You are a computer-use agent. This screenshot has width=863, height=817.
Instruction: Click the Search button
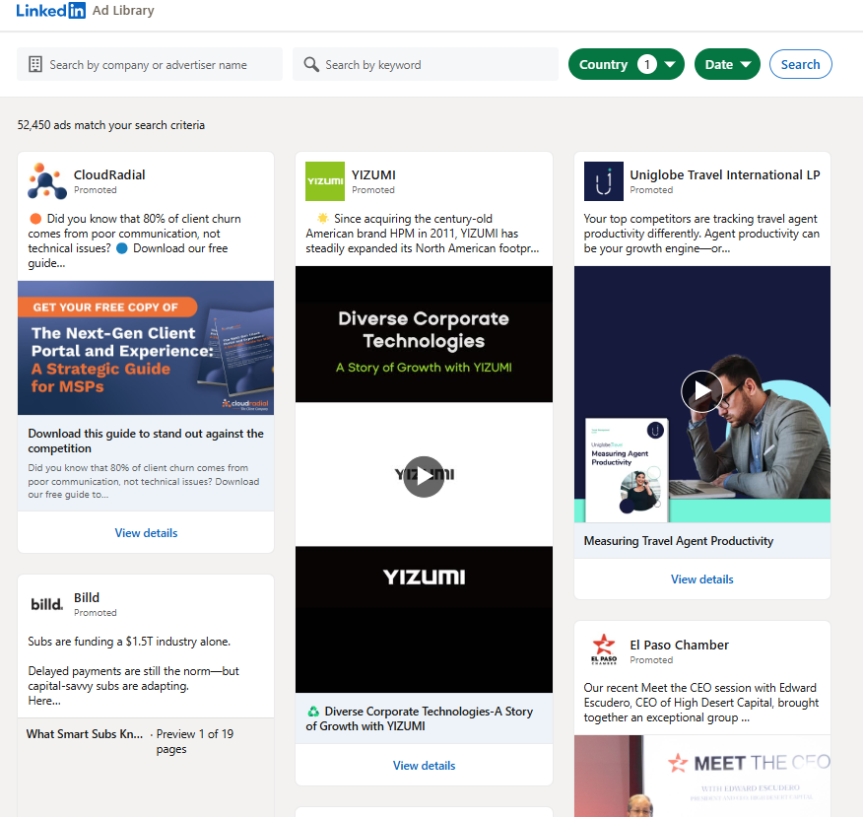(800, 64)
